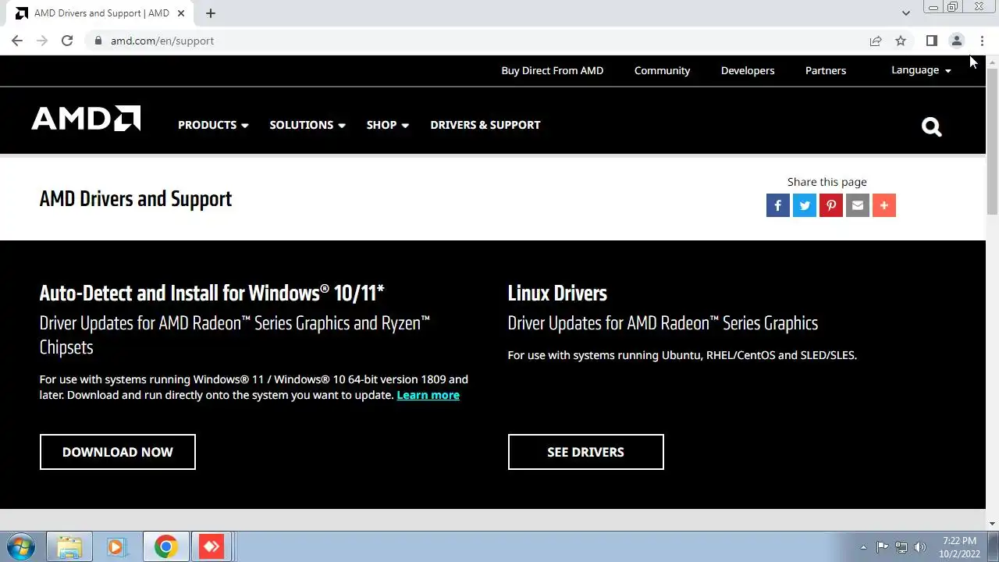Image resolution: width=999 pixels, height=562 pixels.
Task: Click the Download Now button
Action: (118, 452)
